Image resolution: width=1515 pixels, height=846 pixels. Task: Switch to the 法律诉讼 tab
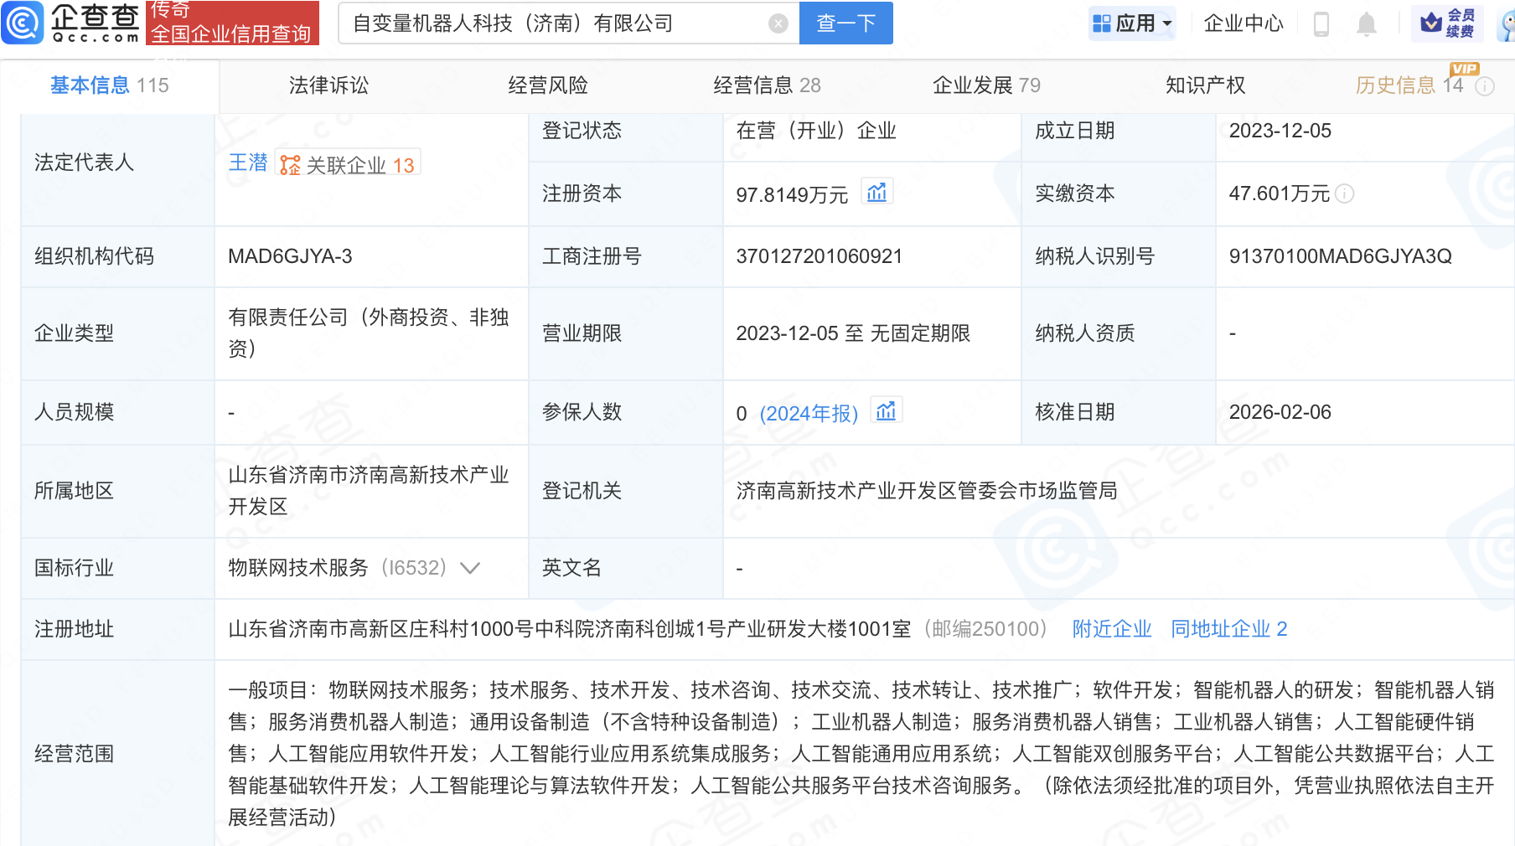point(328,85)
